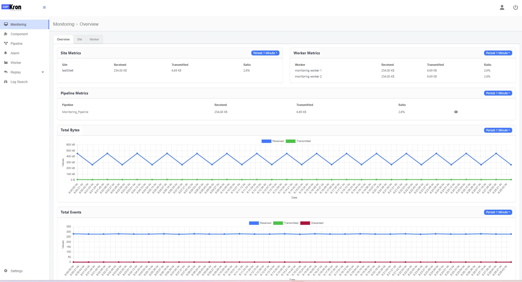The width and height of the screenshot is (522, 282).
Task: Click monitoring worker 2 row
Action: coord(402,76)
